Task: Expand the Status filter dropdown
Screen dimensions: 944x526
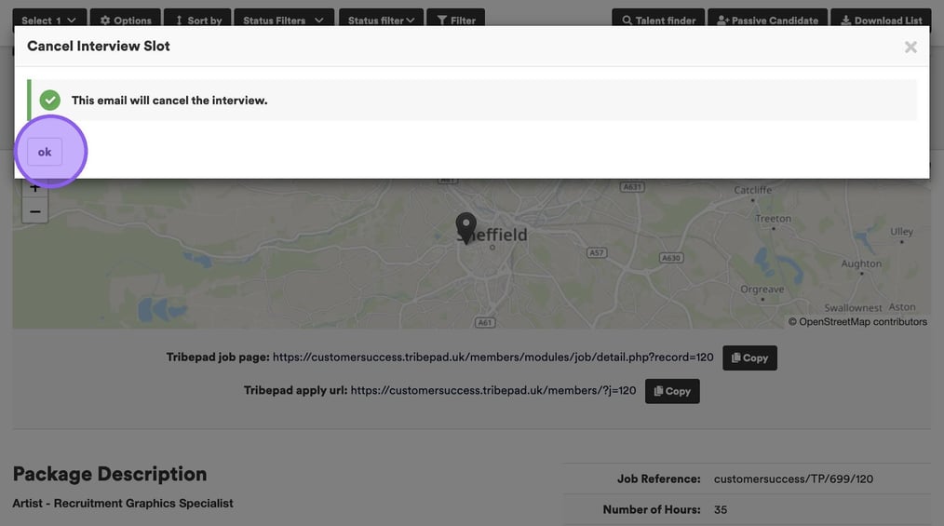Action: 381,20
